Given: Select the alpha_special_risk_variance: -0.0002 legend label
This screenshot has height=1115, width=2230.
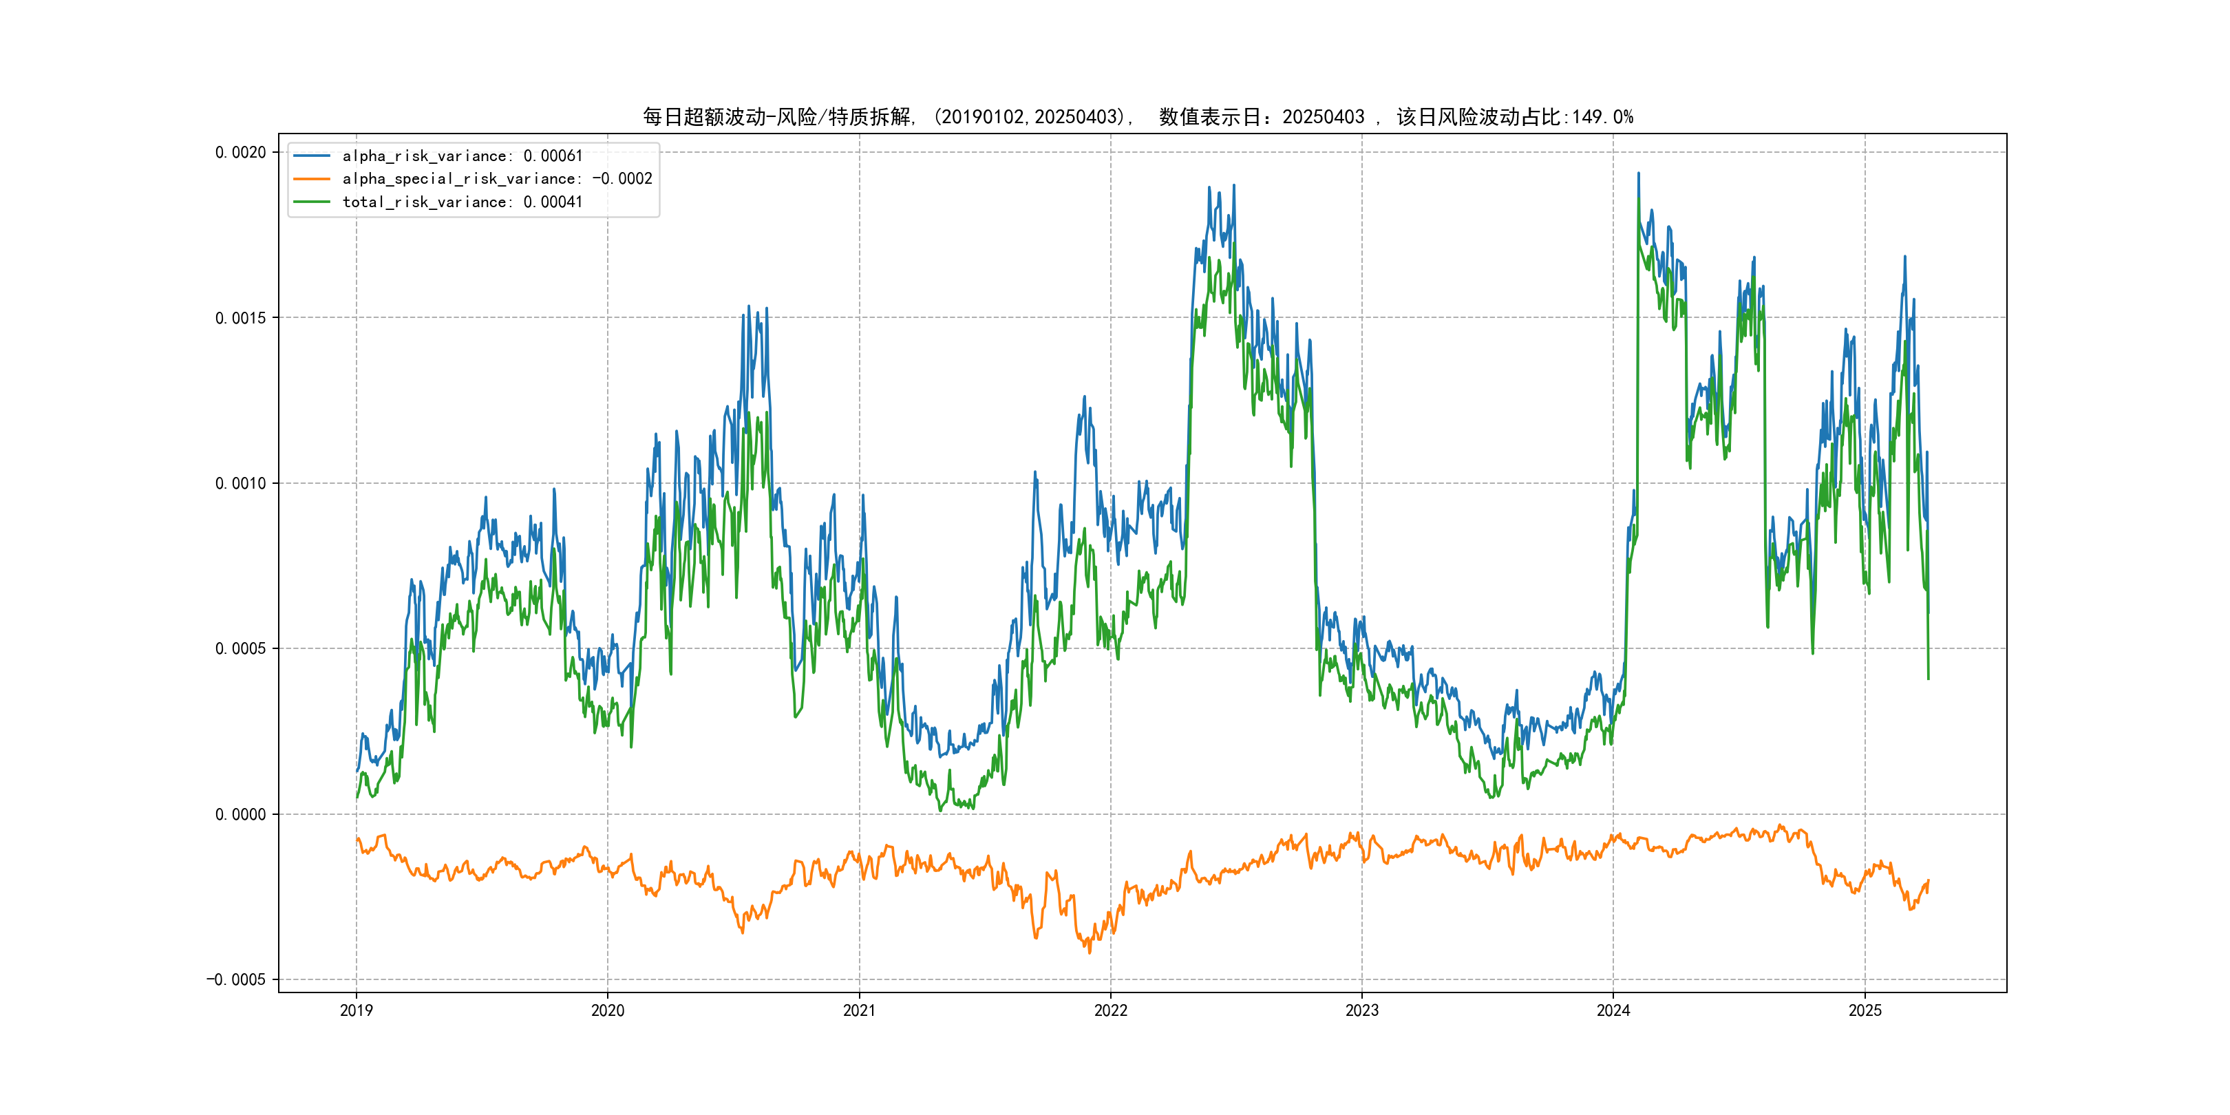Looking at the screenshot, I should [497, 179].
